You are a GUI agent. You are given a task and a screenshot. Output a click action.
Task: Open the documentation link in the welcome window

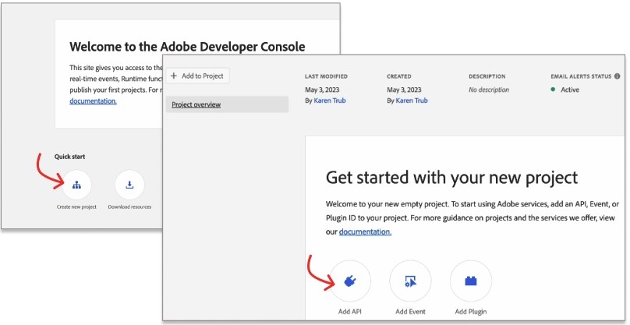[94, 101]
